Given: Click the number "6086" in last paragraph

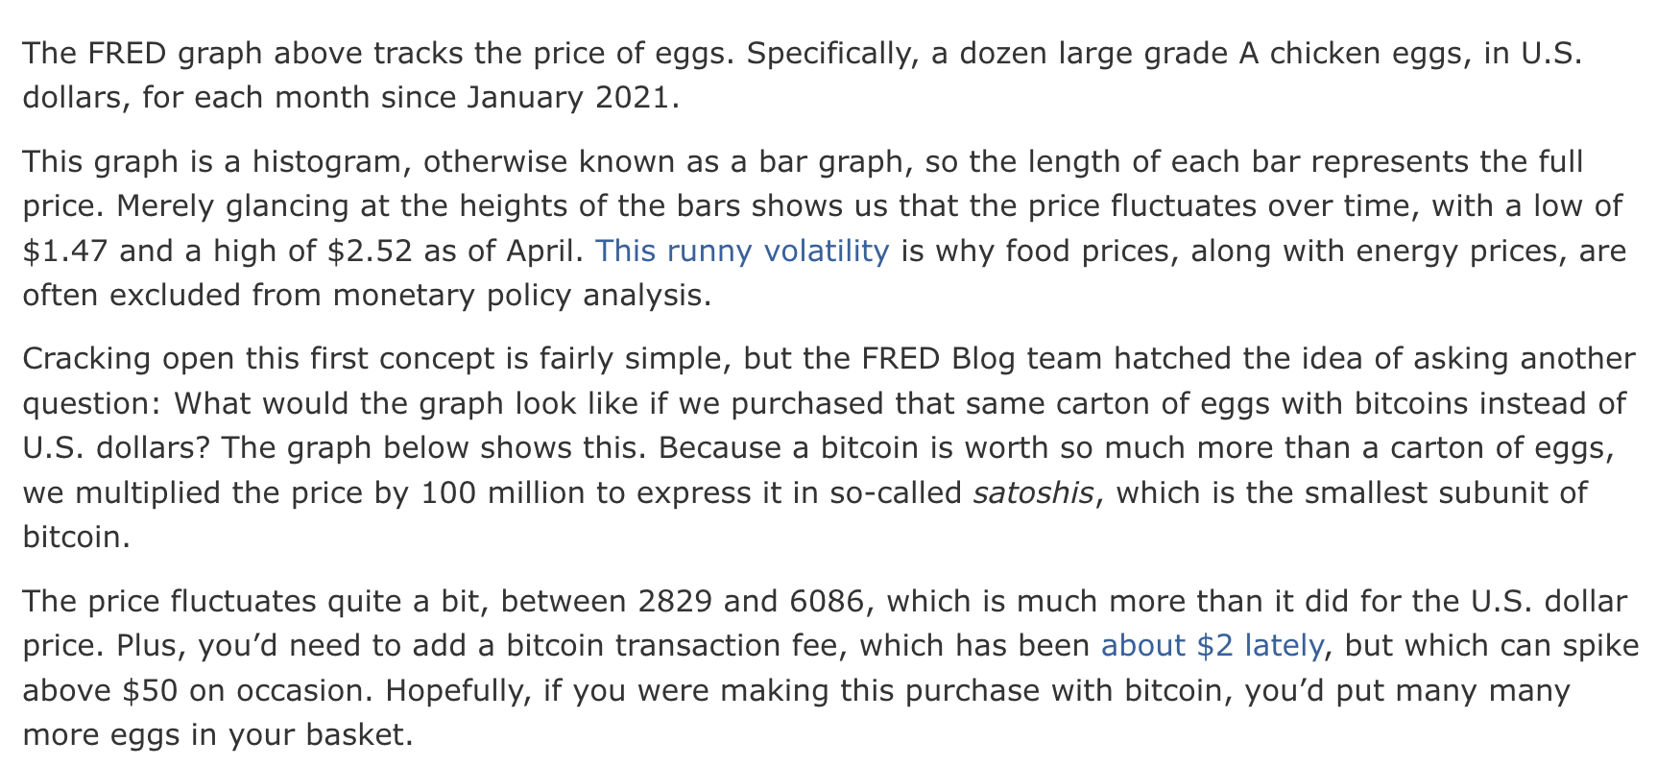Looking at the screenshot, I should coord(828,601).
